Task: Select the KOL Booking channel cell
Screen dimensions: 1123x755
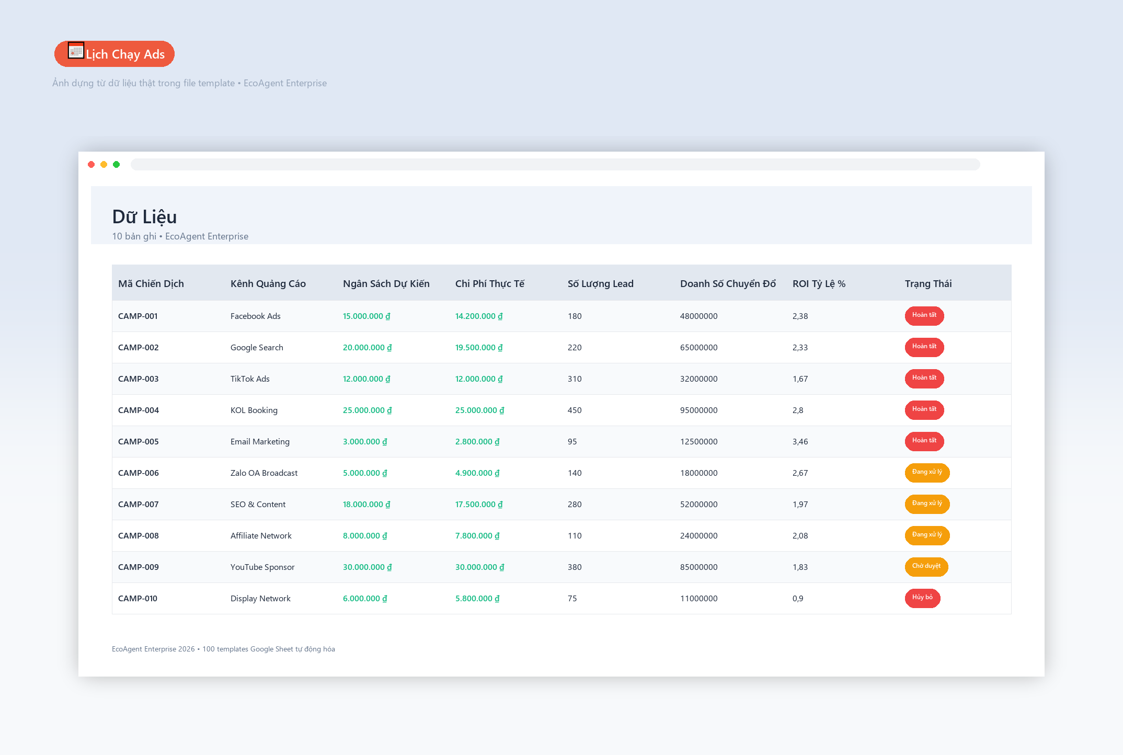Action: tap(254, 410)
